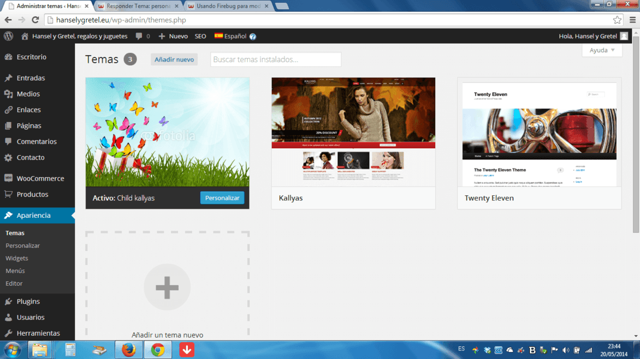Select the Twenty Eleven theme thumbnail

click(x=539, y=132)
